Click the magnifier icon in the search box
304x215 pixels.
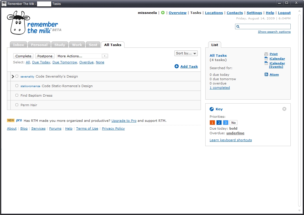[238, 27]
